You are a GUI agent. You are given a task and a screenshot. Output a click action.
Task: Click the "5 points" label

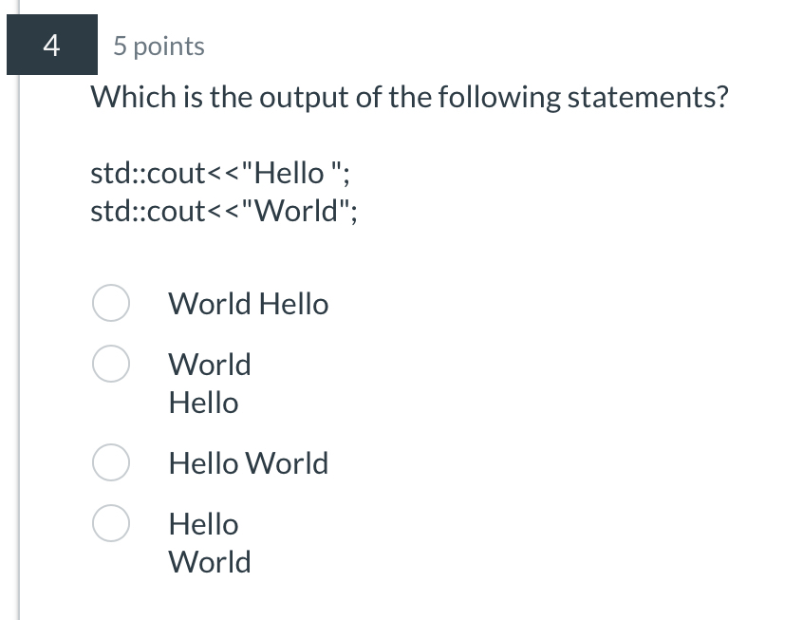point(159,47)
